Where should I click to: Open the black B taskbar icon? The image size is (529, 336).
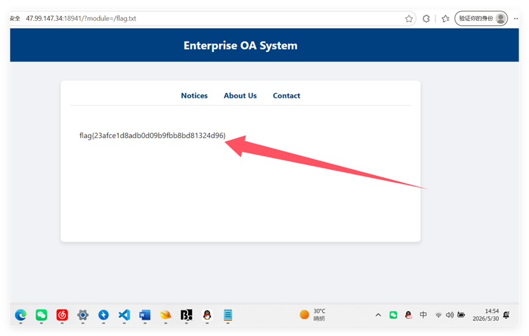(187, 315)
